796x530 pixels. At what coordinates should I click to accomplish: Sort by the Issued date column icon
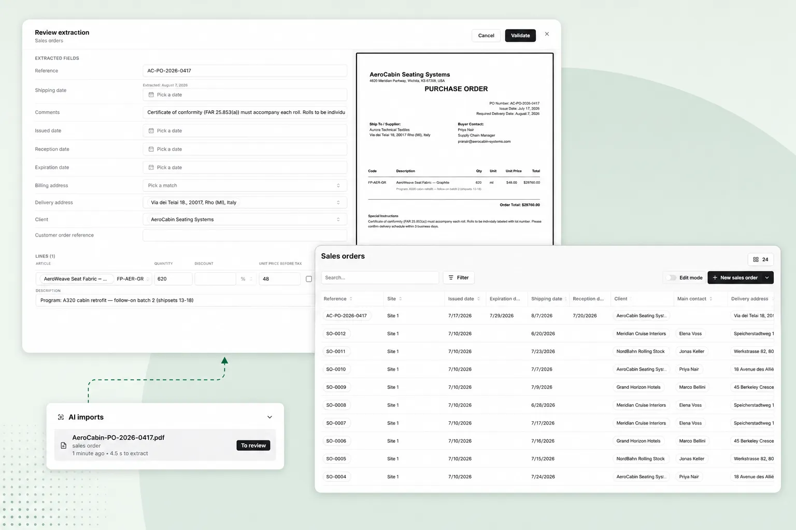tap(478, 299)
